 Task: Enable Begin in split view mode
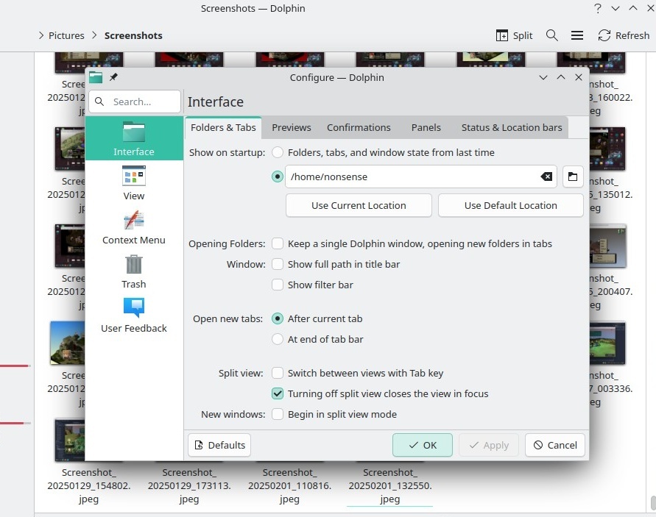point(278,414)
